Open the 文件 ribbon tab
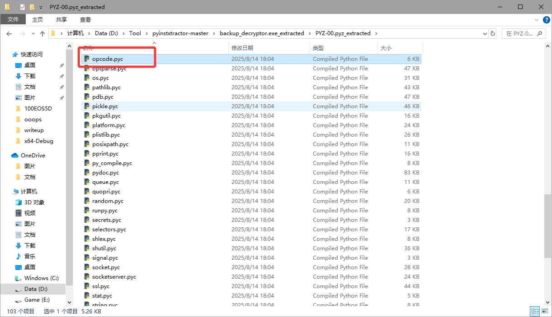 pyautogui.click(x=13, y=19)
